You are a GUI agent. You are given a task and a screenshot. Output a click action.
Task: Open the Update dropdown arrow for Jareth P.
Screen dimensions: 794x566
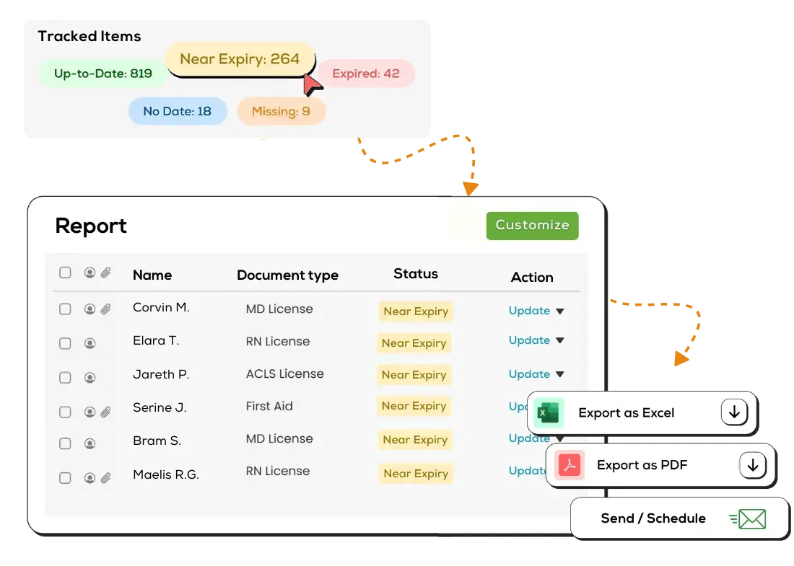click(x=559, y=374)
